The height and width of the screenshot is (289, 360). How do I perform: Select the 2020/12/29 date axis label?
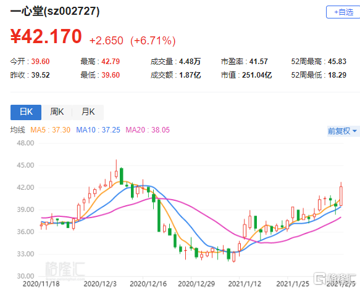196,284
